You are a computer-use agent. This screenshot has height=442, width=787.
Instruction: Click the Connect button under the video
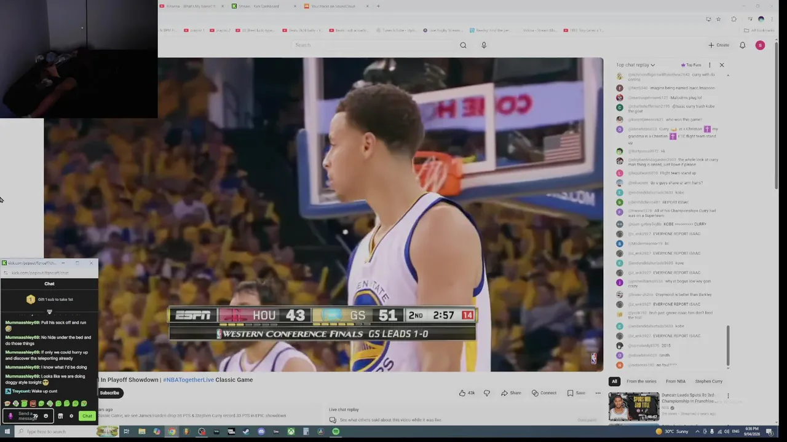point(544,393)
